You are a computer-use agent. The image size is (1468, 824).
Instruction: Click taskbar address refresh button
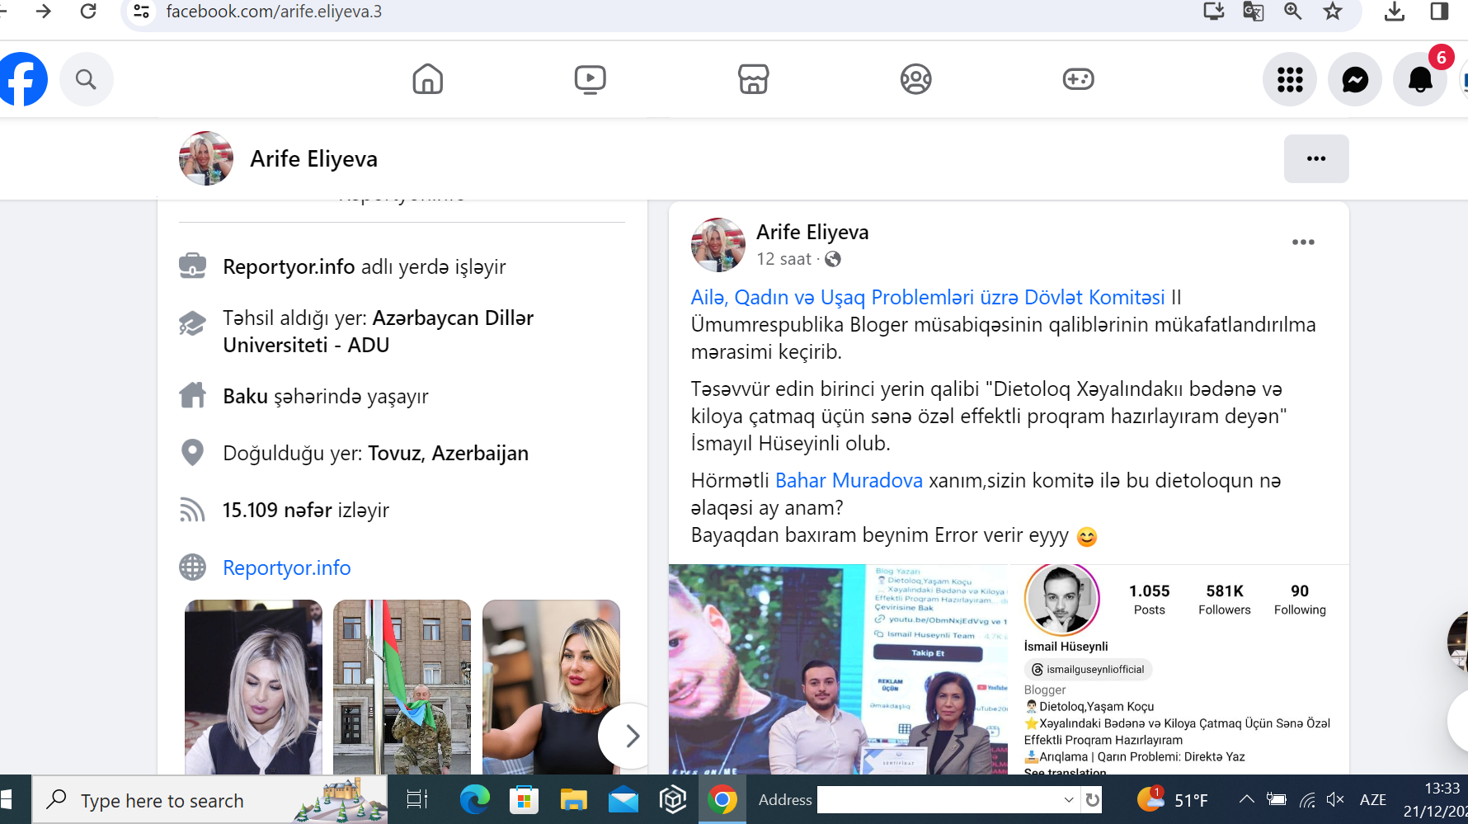tap(1092, 800)
